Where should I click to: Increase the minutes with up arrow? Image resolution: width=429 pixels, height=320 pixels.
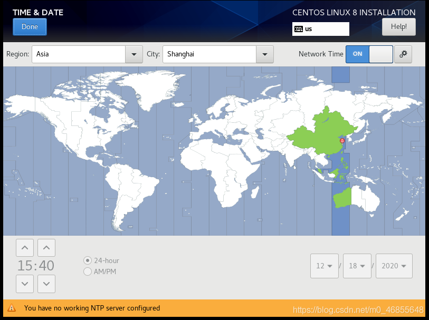pos(46,248)
